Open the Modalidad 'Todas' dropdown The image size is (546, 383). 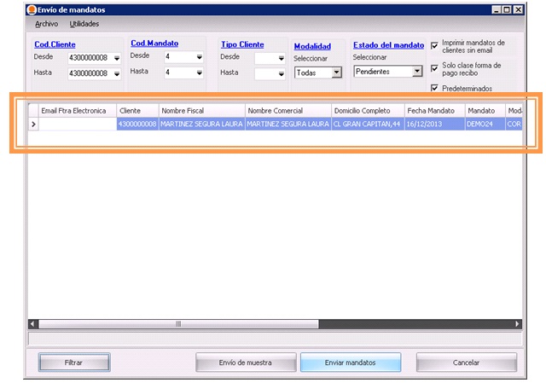(336, 73)
